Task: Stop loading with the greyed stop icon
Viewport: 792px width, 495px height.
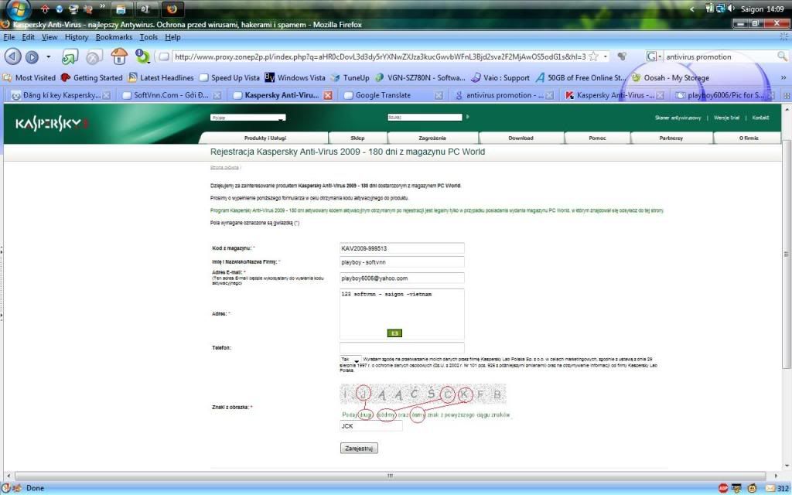Action: [x=94, y=56]
